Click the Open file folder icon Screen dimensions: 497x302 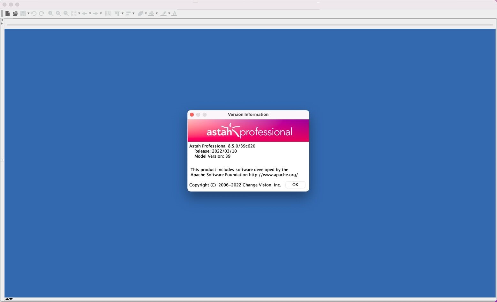coord(15,13)
